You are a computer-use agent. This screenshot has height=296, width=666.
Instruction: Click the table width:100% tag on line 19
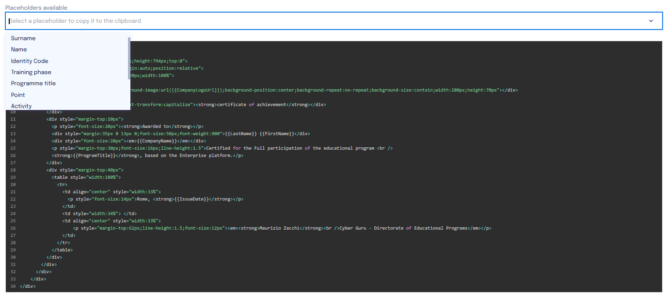coord(86,177)
